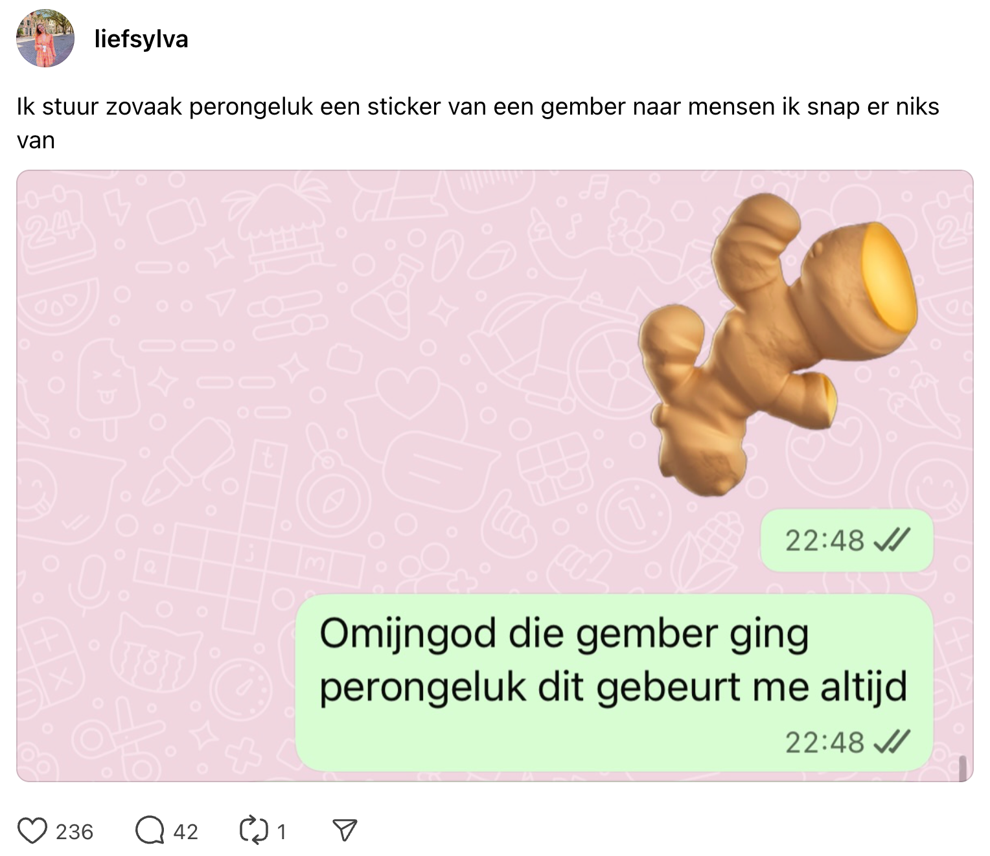Open liefsylva's profile picture

(x=45, y=38)
